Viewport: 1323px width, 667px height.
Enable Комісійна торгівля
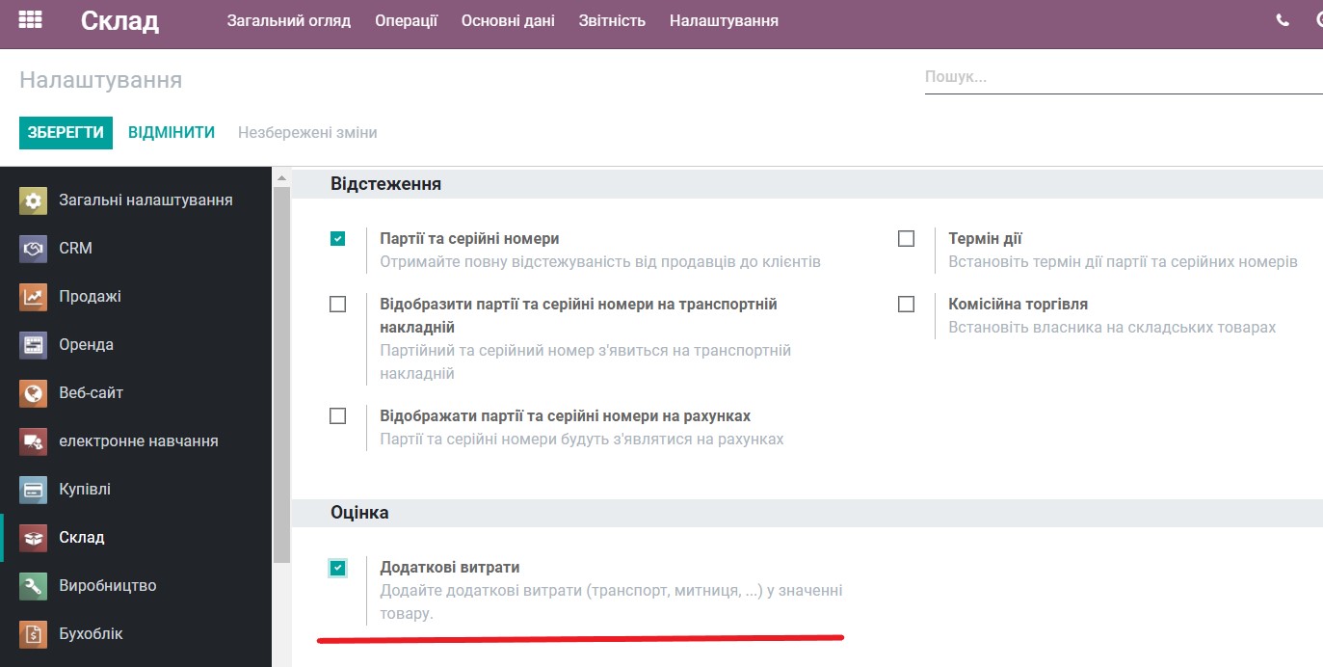pos(906,304)
